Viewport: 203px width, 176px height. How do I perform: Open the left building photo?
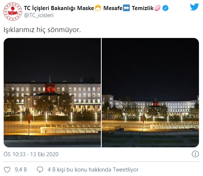52,92
